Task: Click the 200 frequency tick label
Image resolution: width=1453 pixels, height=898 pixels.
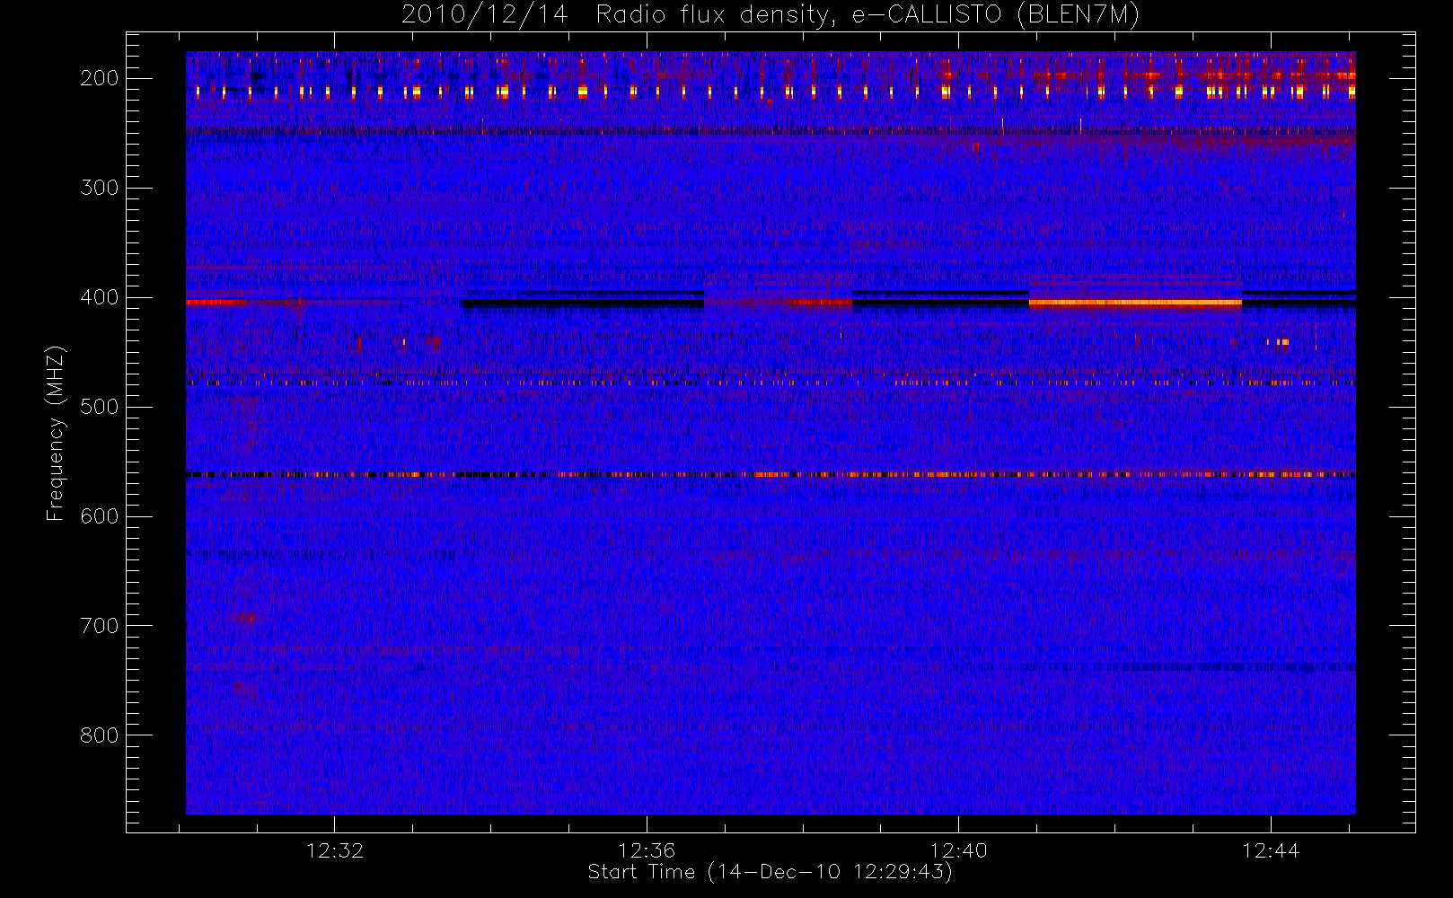Action: 100,78
